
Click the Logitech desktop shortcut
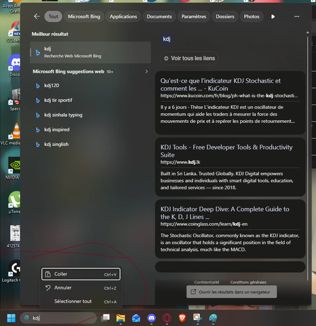11,271
